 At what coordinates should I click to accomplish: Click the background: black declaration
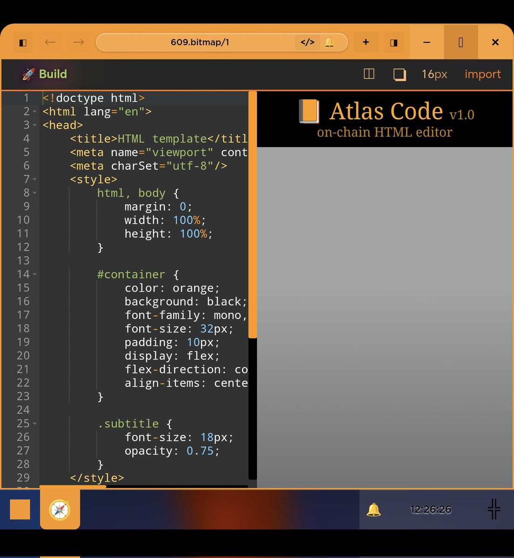[186, 302]
